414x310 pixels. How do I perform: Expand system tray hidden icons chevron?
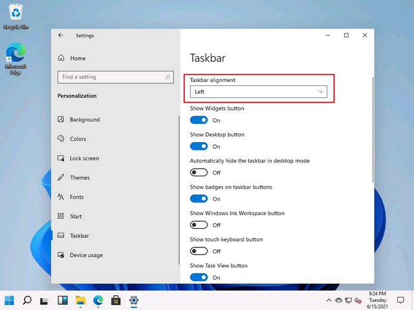pyautogui.click(x=329, y=300)
